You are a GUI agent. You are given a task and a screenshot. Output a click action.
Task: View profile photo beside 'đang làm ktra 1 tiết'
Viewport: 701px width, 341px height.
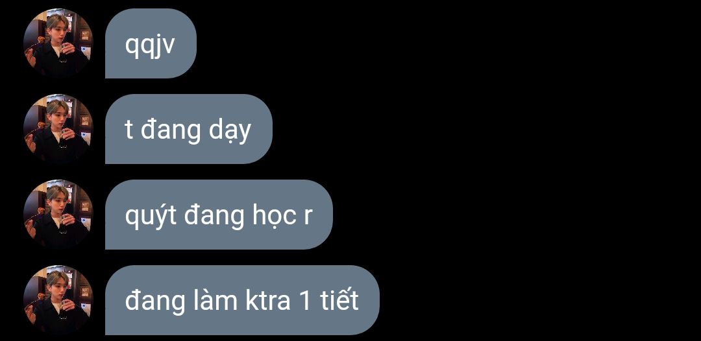58,300
